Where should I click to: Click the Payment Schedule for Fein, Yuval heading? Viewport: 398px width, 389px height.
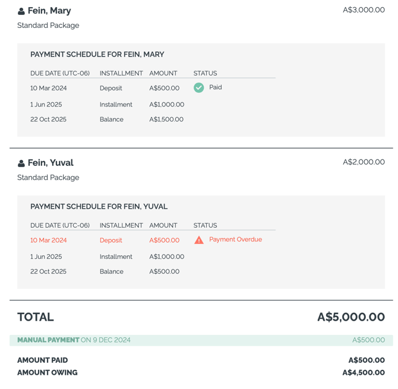(x=99, y=206)
